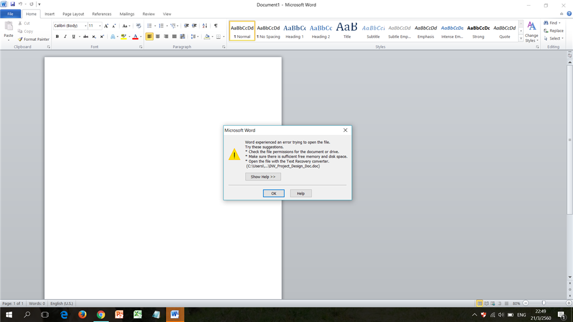
Task: Apply the yellow text highlight color
Action: tap(124, 36)
